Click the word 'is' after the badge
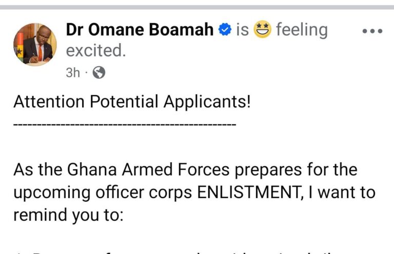394x254 pixels. click(242, 30)
